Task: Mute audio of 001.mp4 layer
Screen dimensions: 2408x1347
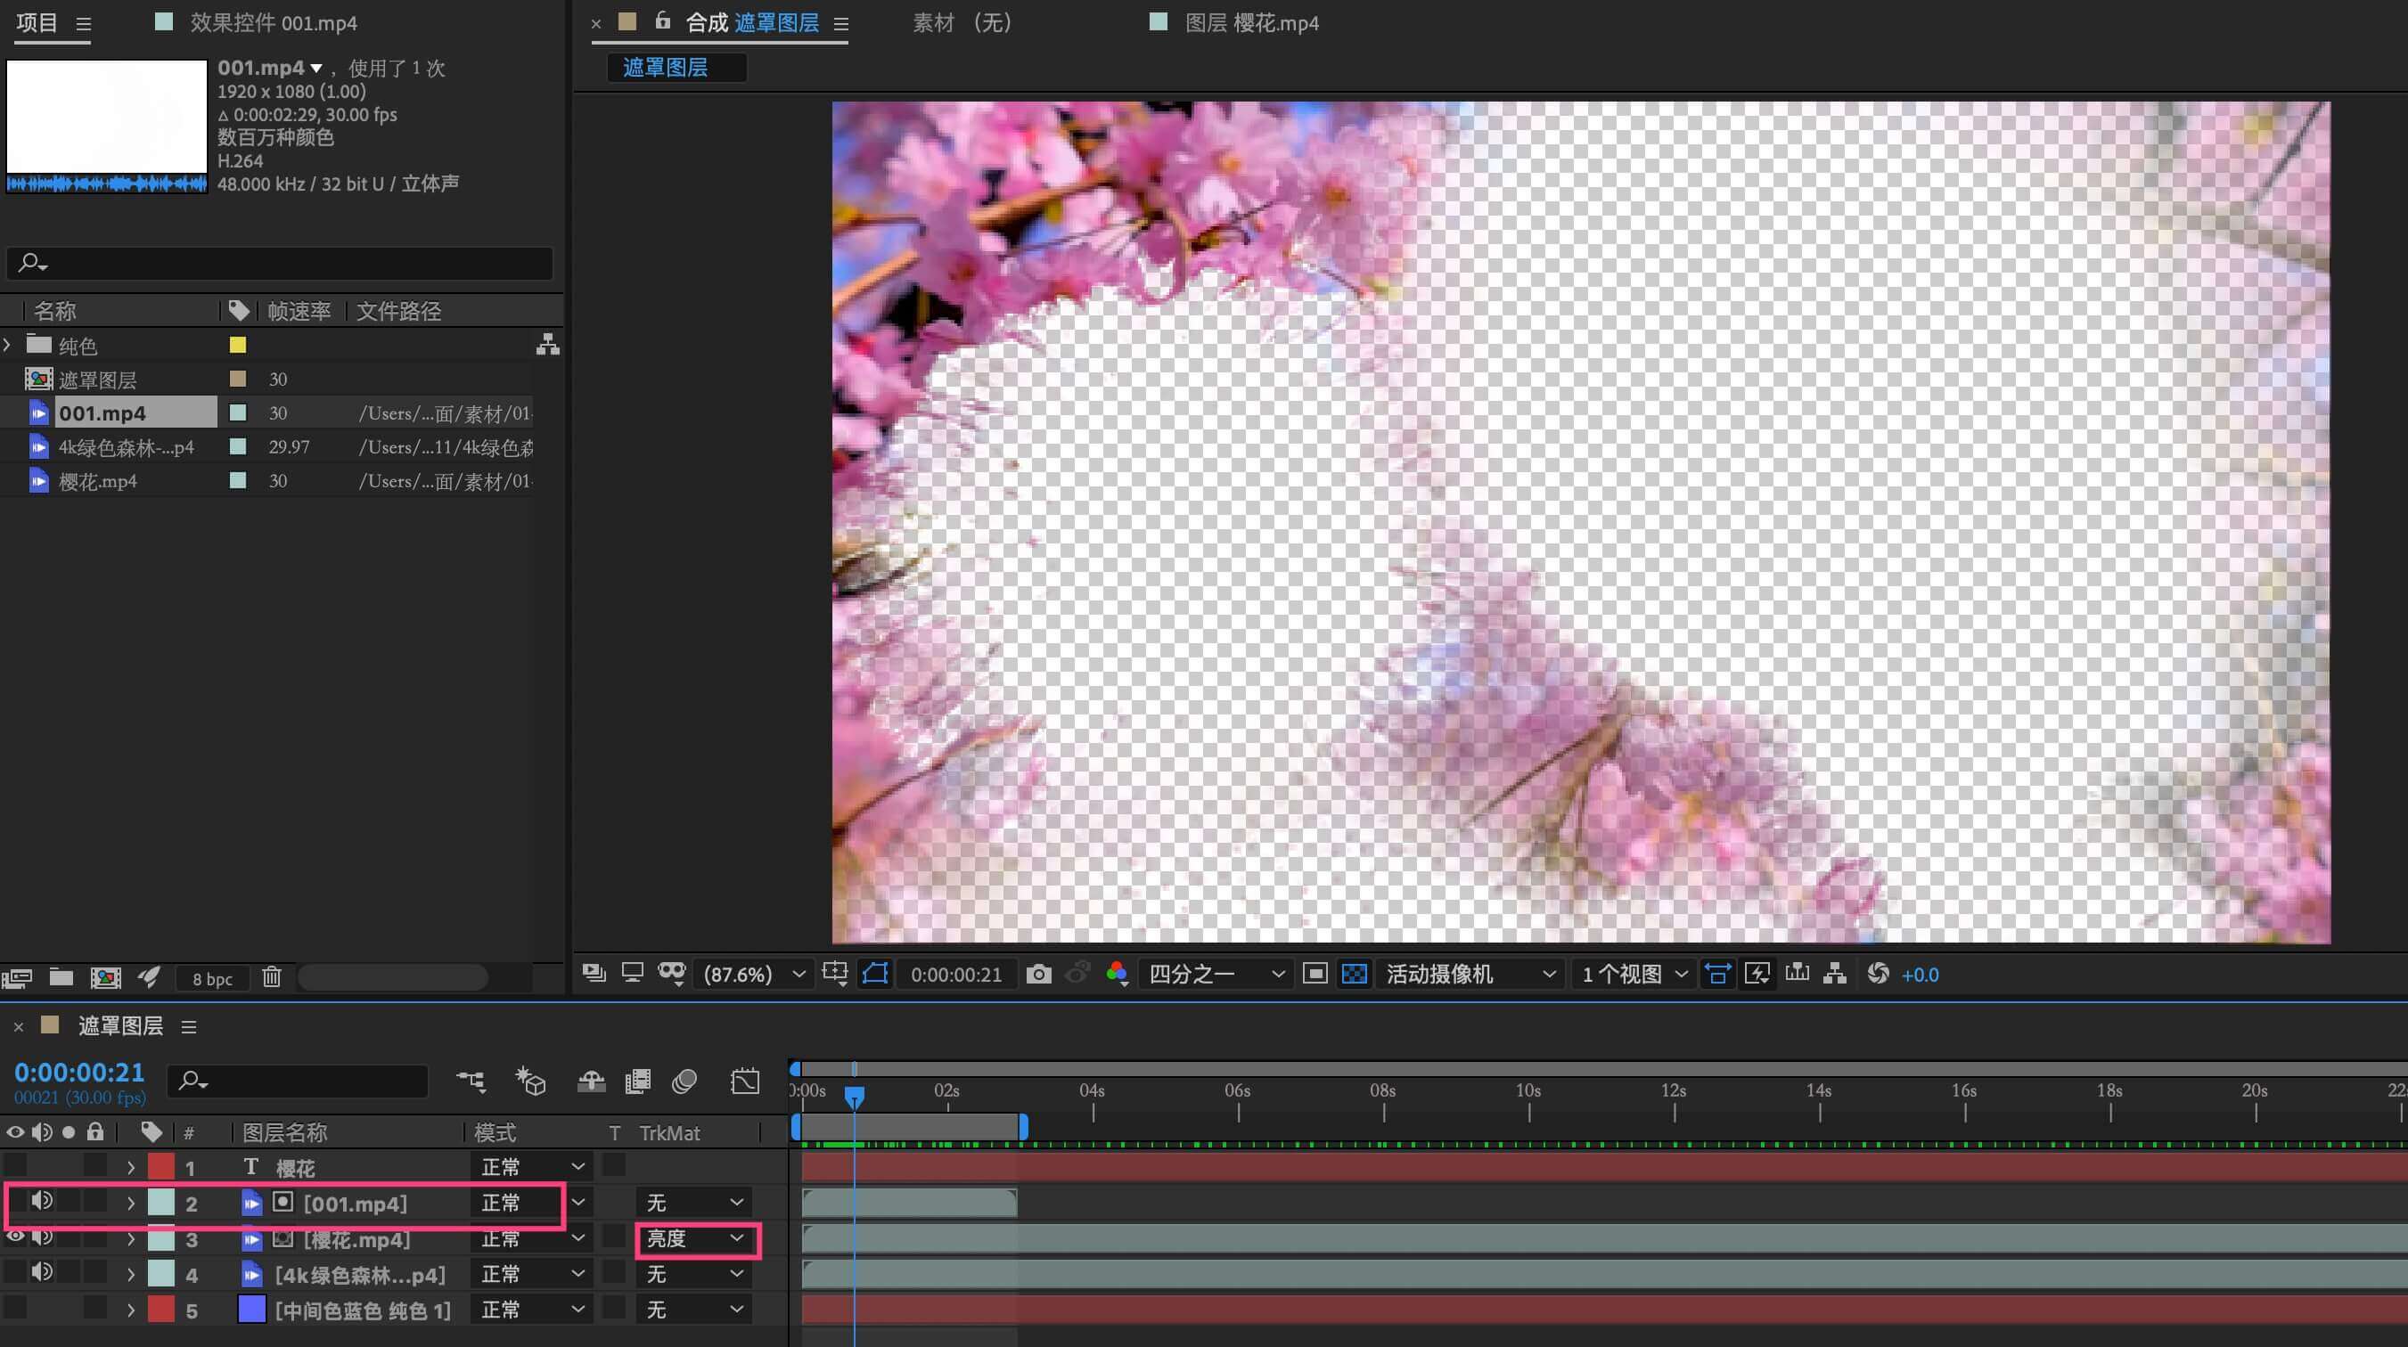Action: 41,1201
